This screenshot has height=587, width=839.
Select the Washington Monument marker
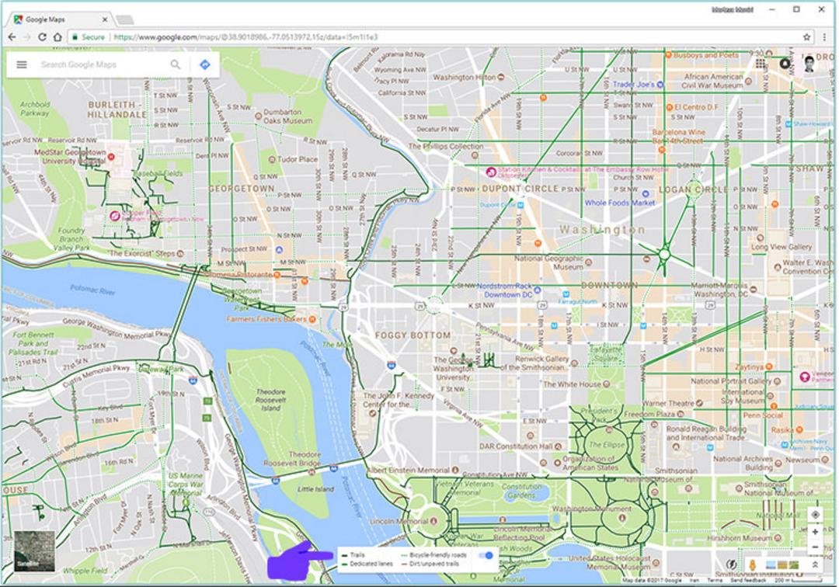[621, 517]
